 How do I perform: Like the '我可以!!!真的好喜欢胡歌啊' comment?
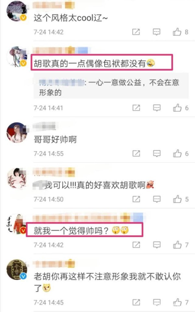pos(177,199)
